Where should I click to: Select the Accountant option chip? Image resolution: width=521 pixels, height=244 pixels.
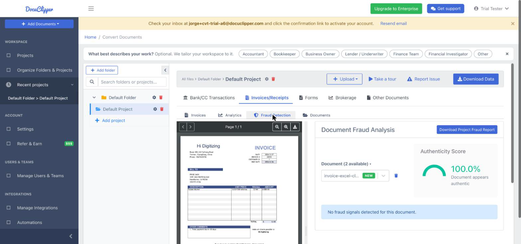coord(253,54)
